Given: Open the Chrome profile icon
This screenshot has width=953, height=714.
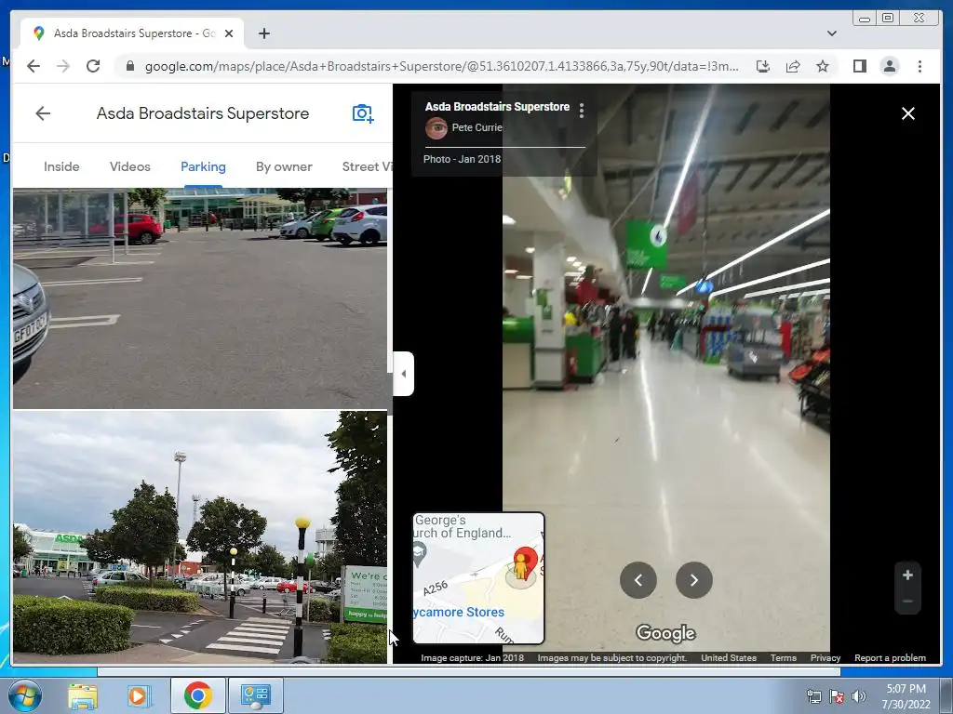Looking at the screenshot, I should (x=889, y=66).
